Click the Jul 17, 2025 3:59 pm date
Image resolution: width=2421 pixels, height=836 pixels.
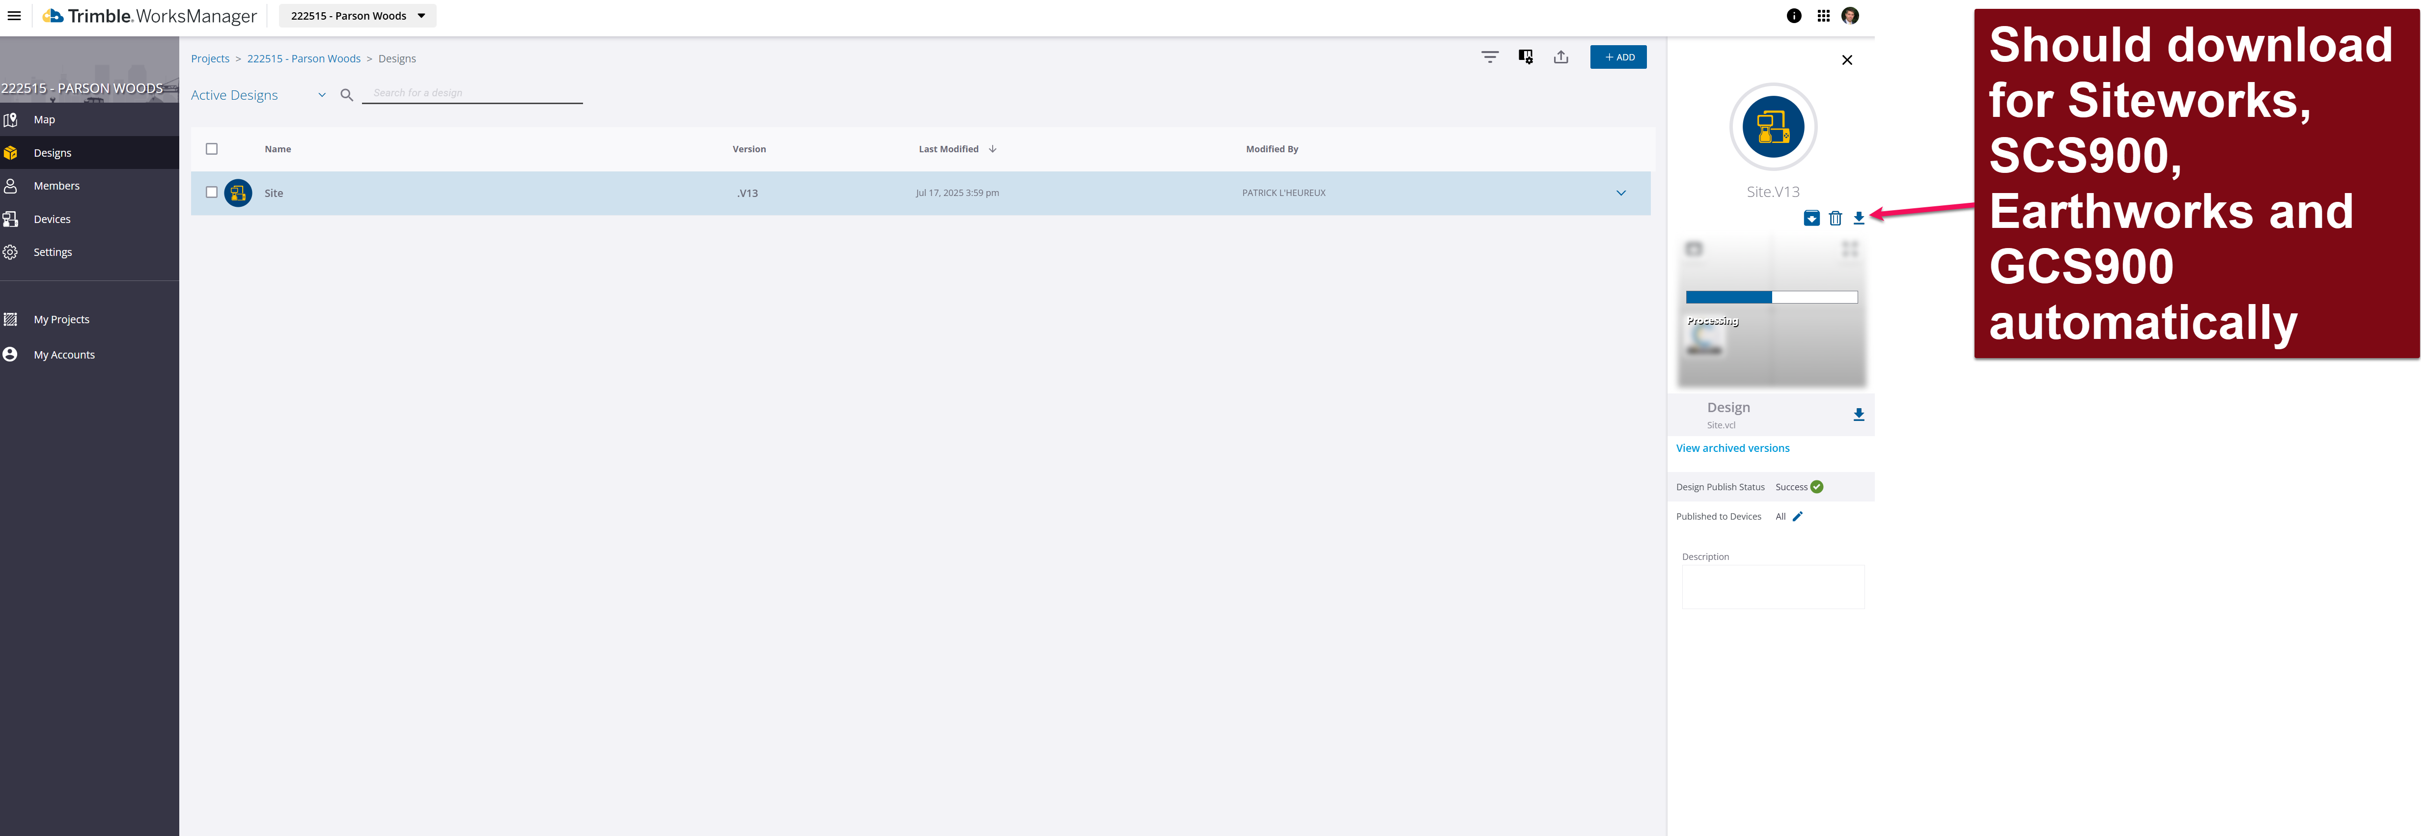pyautogui.click(x=957, y=194)
